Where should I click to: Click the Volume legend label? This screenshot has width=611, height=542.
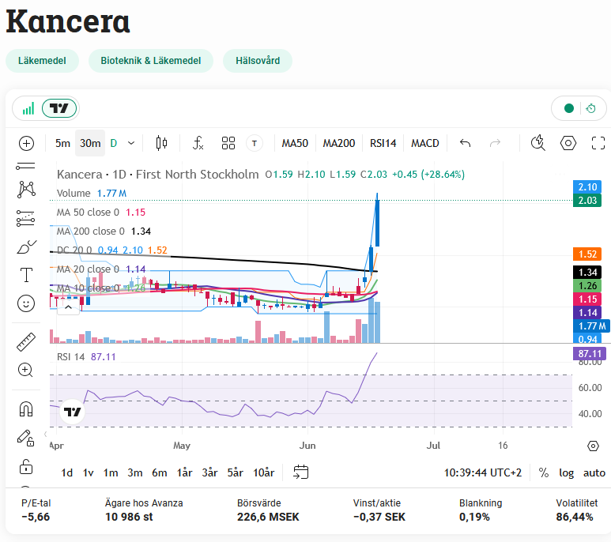pos(74,193)
